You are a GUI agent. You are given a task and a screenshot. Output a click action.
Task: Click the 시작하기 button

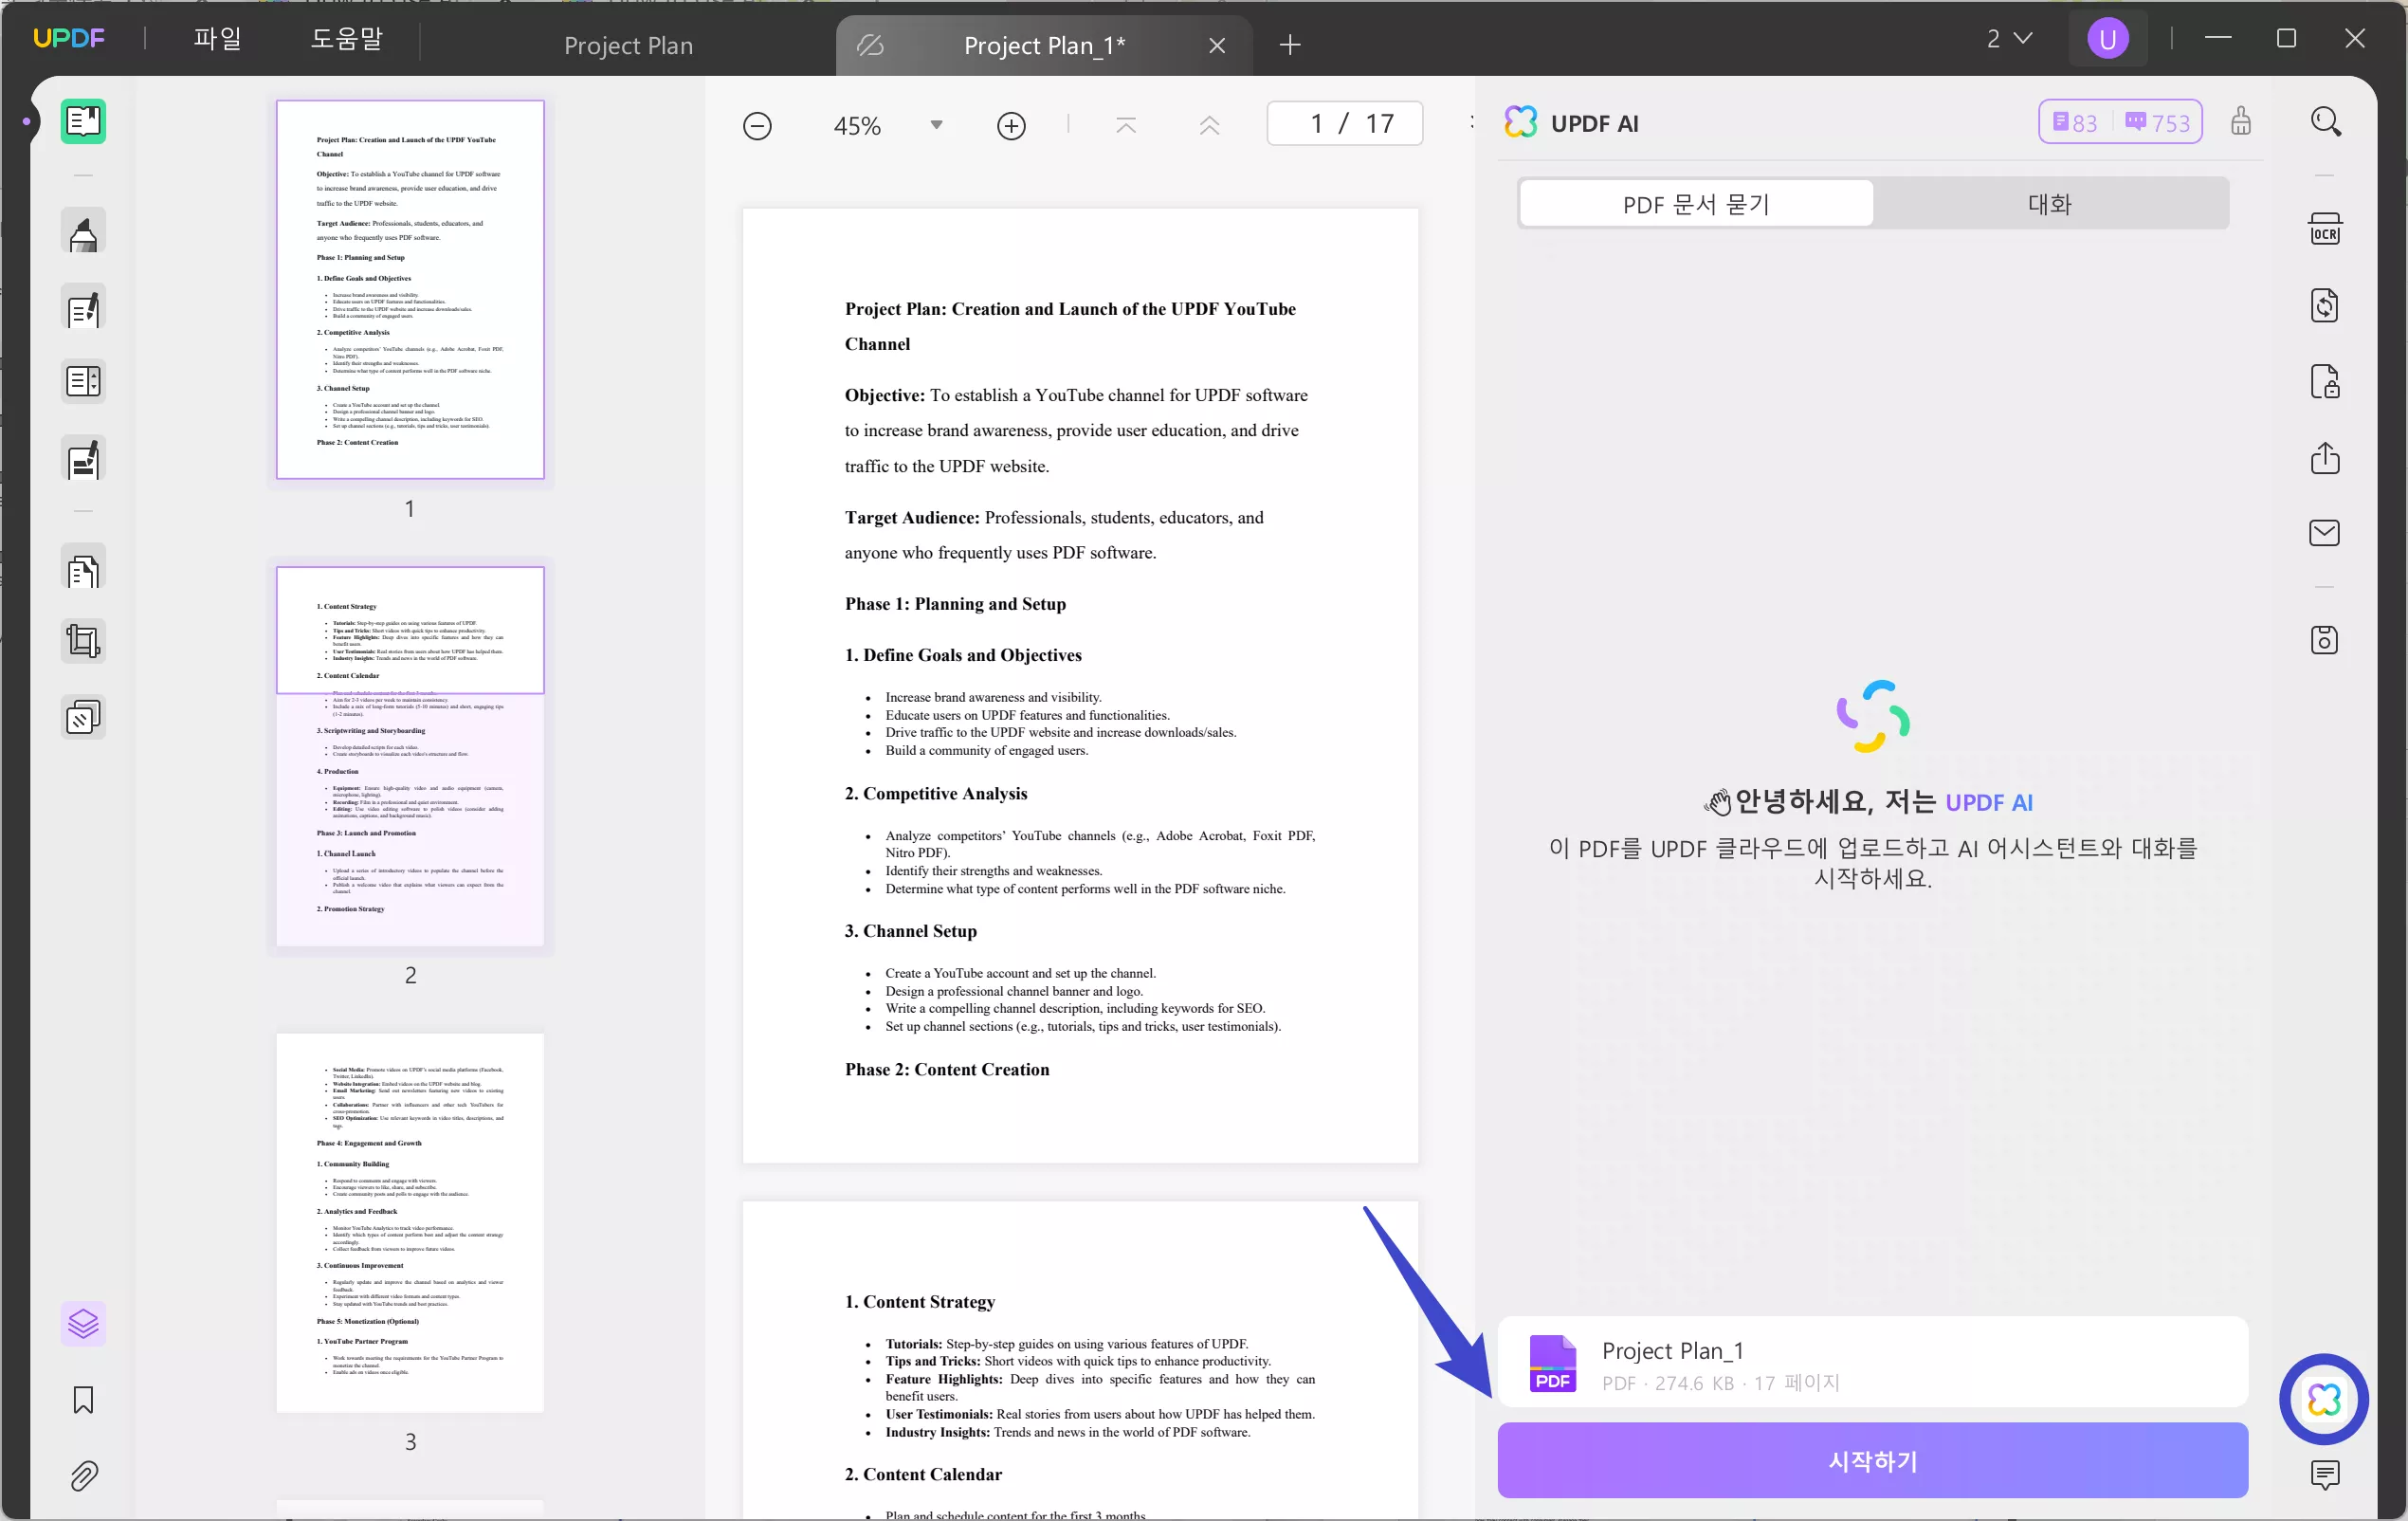point(1872,1461)
